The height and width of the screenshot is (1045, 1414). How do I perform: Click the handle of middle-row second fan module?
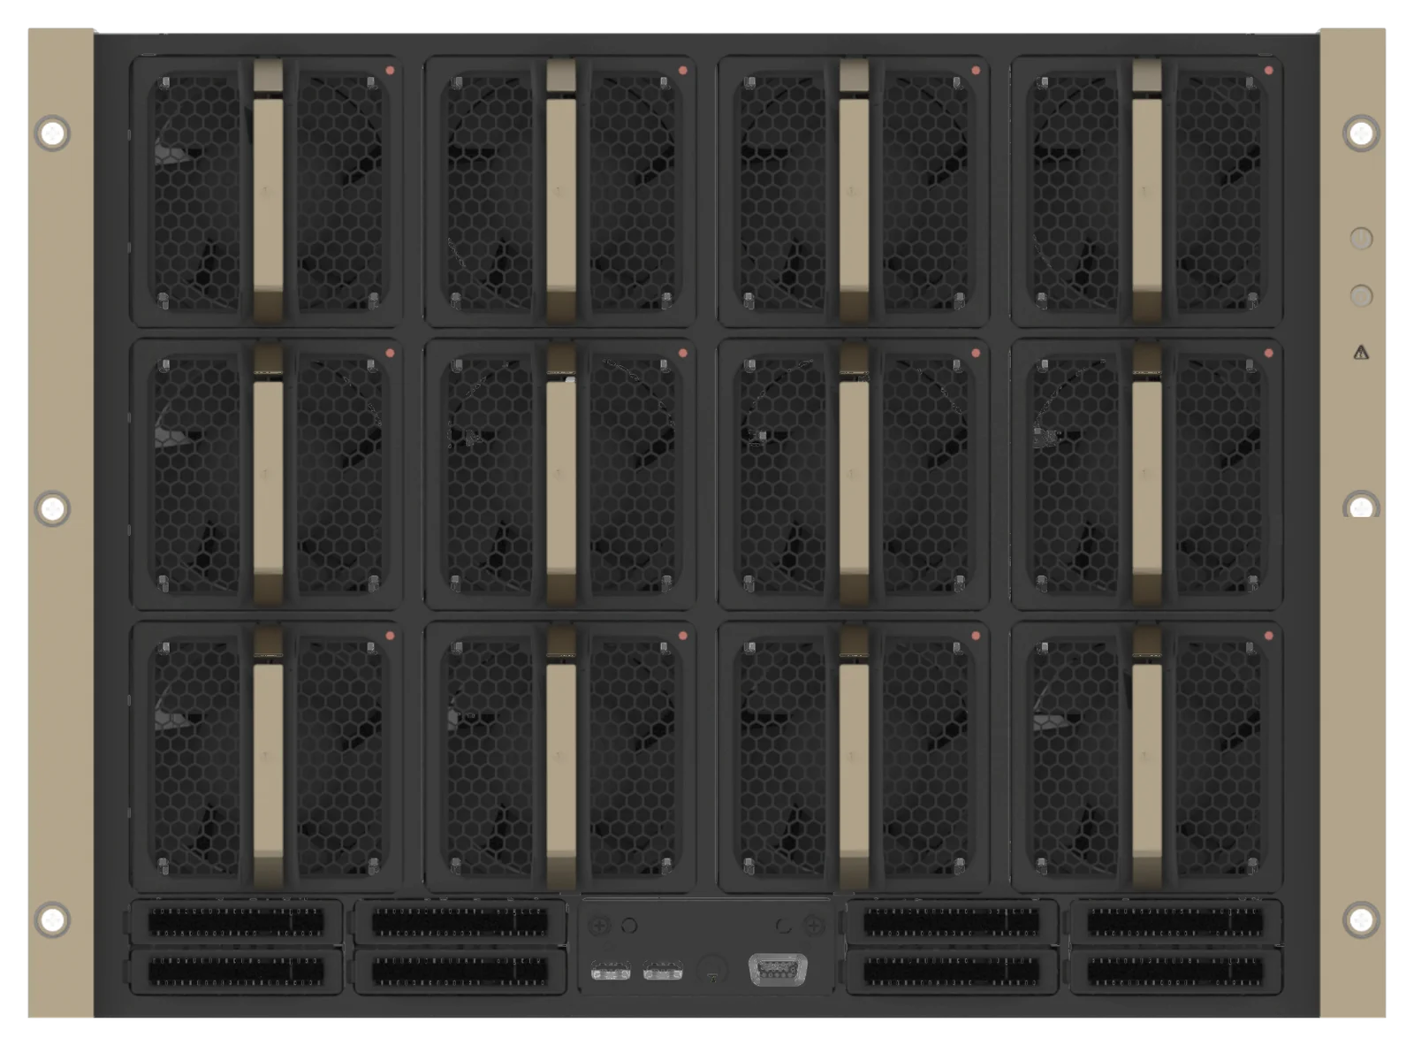pyautogui.click(x=560, y=474)
